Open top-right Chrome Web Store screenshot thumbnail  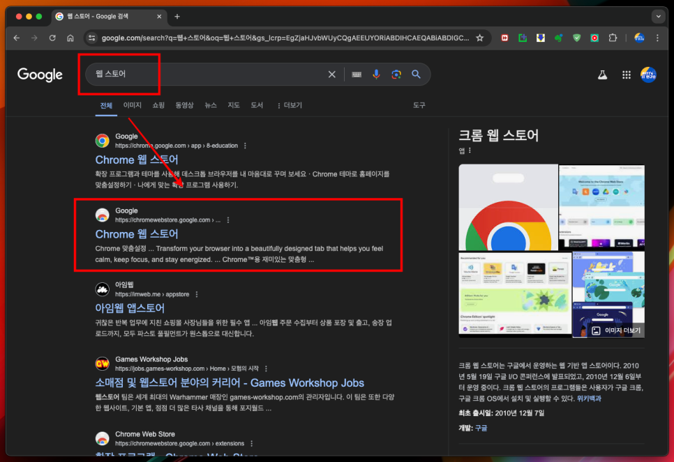(x=601, y=207)
